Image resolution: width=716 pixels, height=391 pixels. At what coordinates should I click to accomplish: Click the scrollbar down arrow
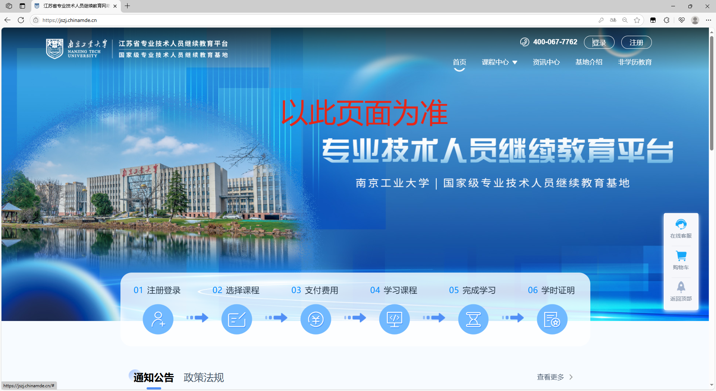tap(712, 385)
